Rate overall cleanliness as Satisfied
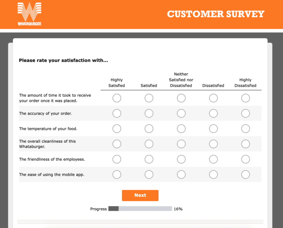Viewport: 283px width, 228px height. coord(149,144)
